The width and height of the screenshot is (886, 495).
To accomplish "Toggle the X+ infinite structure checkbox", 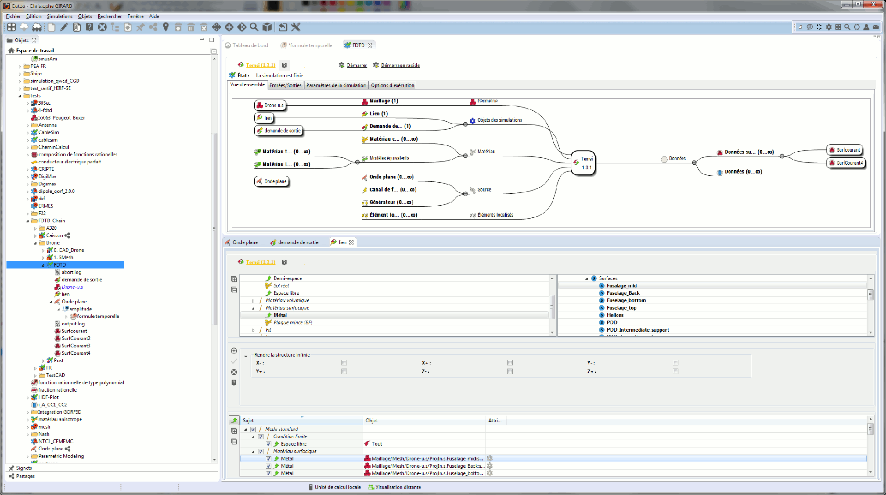I will click(510, 363).
